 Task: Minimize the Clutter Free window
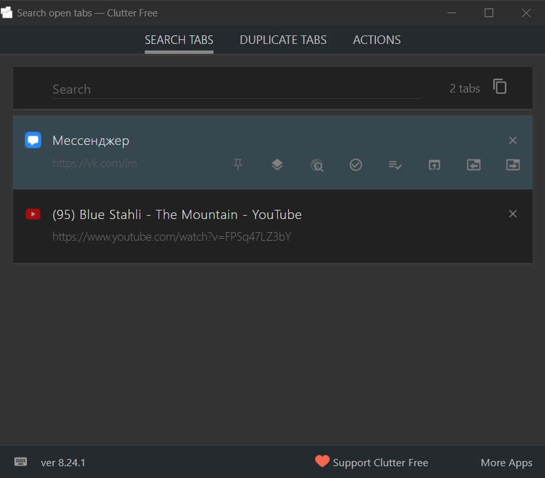[x=451, y=13]
